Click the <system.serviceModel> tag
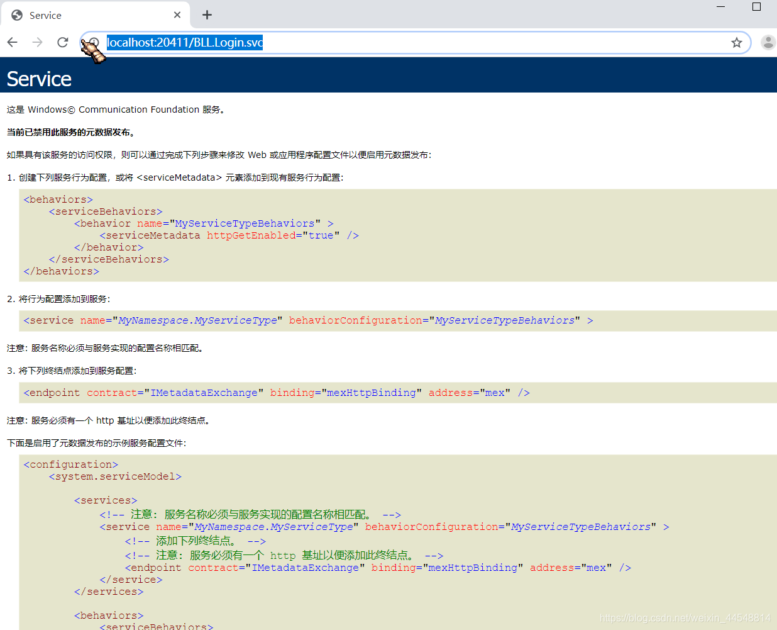Viewport: 777px width, 630px height. click(x=115, y=476)
